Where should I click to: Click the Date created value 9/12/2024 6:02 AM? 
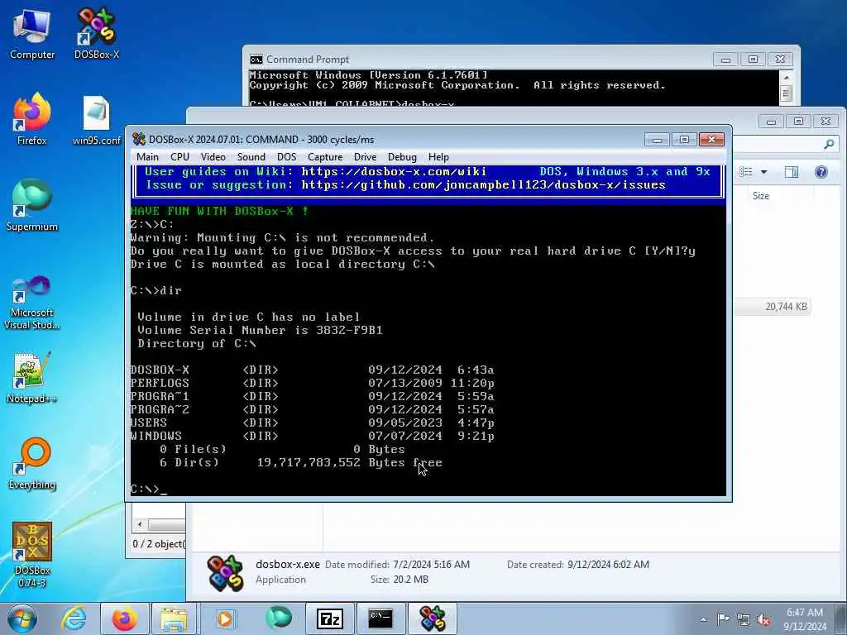tap(608, 565)
